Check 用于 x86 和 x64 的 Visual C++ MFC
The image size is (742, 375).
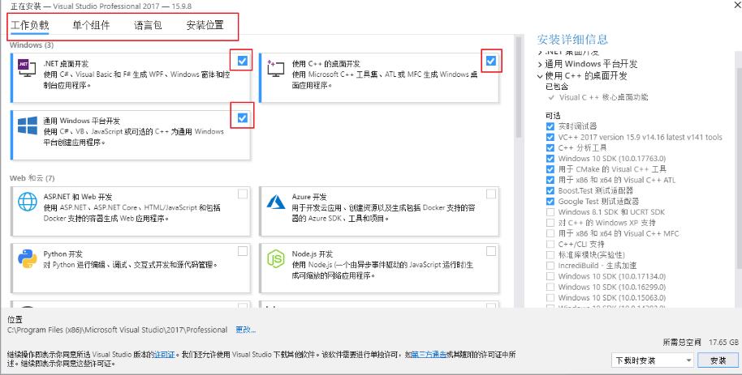click(x=550, y=233)
